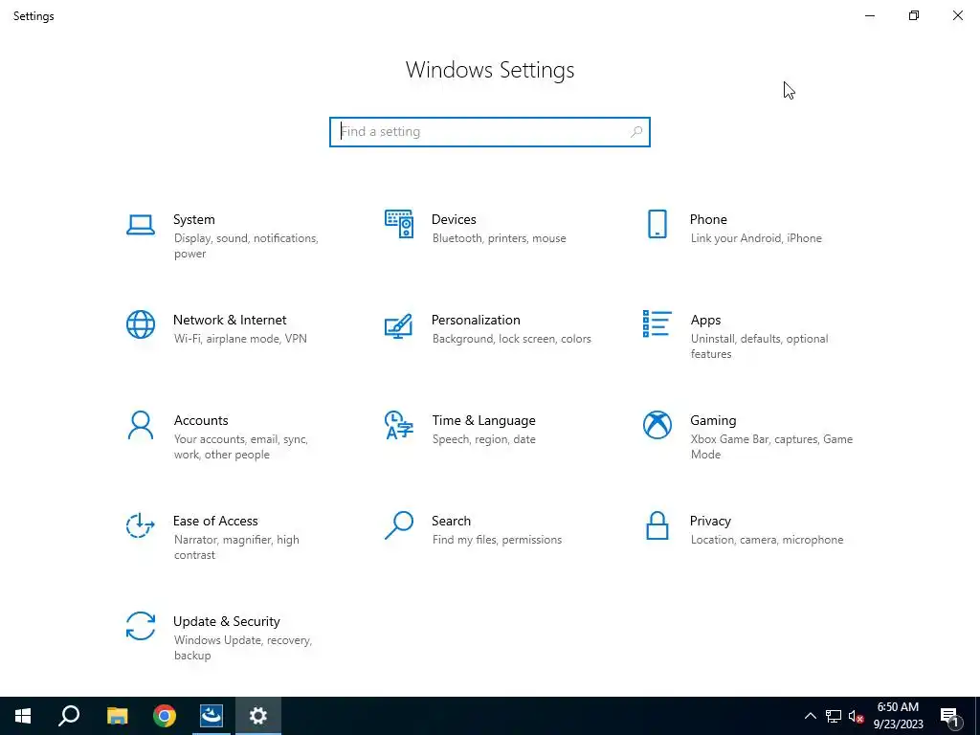Viewport: 980px width, 735px height.
Task: Select the Ease of Access category
Action: tap(212, 537)
